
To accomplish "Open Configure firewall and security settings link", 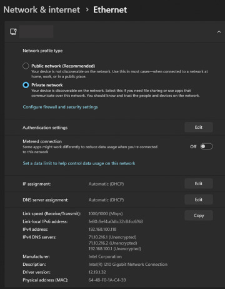I will pos(60,107).
